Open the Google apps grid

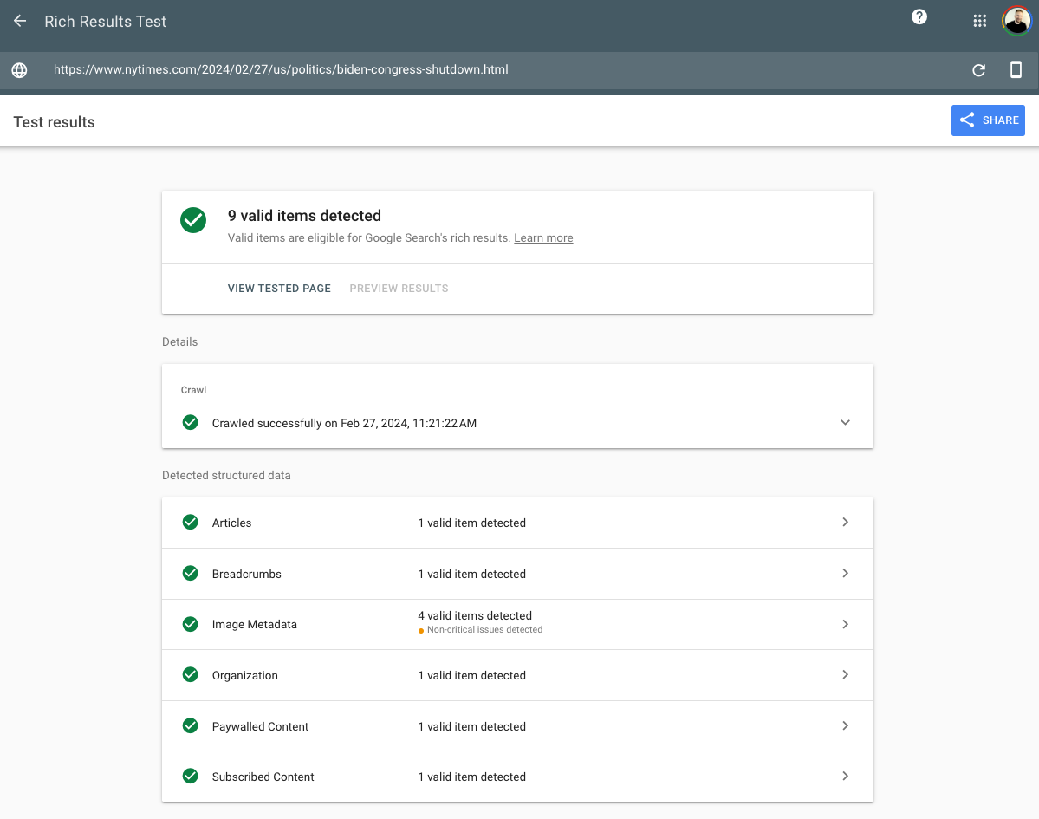pyautogui.click(x=979, y=20)
